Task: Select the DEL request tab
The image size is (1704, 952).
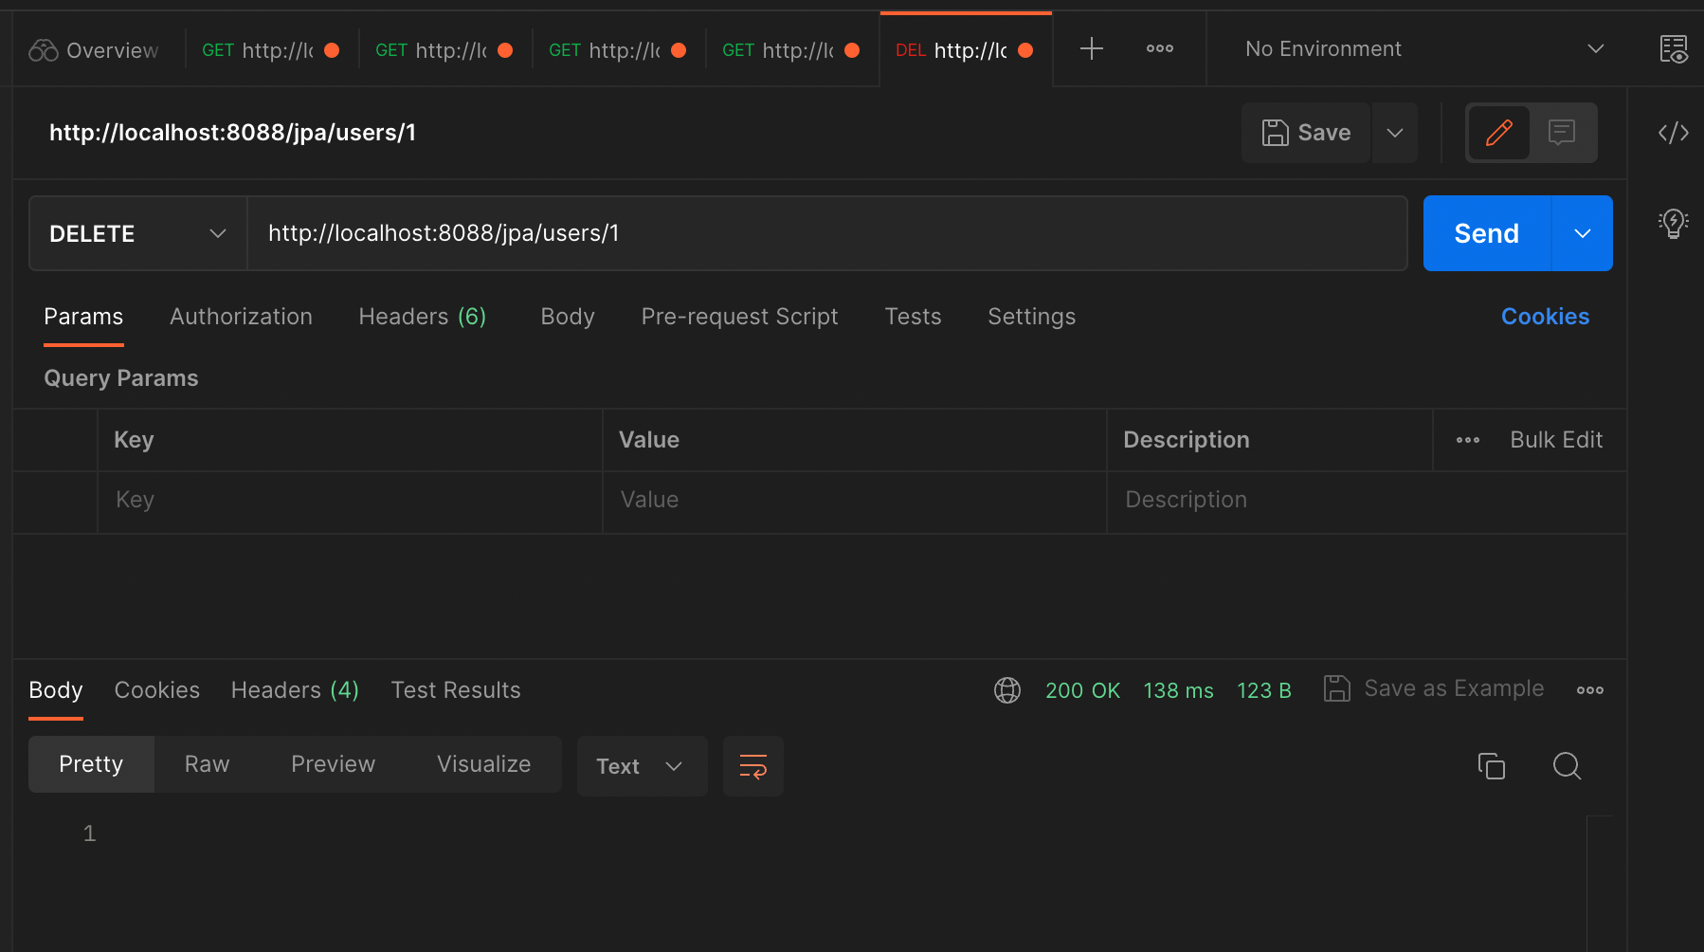Action: pos(965,50)
